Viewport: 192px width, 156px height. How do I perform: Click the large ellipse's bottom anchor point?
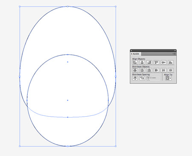(68, 117)
